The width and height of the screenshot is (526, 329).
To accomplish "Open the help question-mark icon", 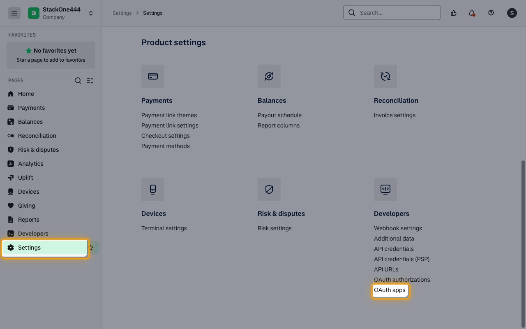I will tap(491, 13).
